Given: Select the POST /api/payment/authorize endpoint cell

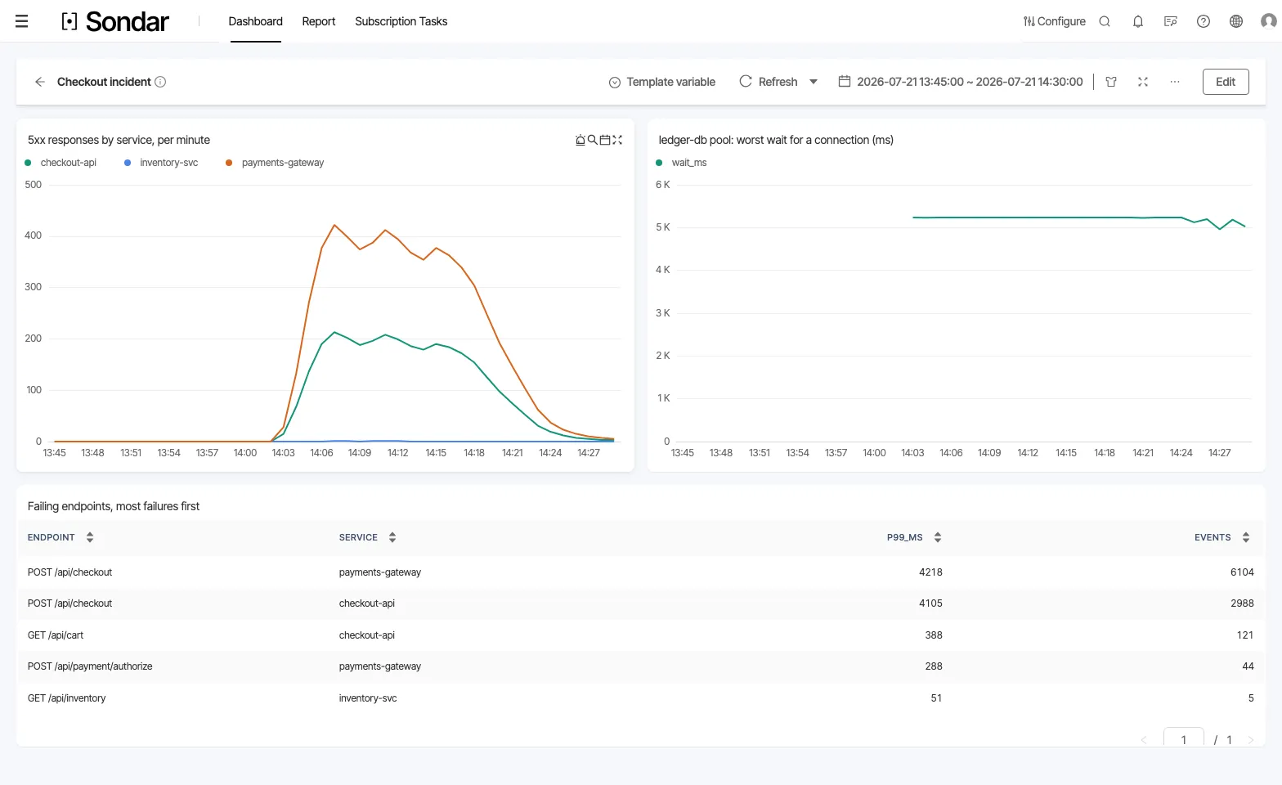Looking at the screenshot, I should coord(90,666).
